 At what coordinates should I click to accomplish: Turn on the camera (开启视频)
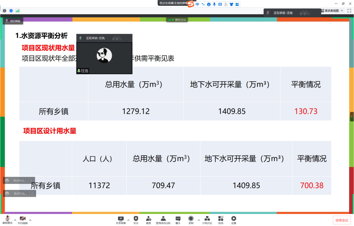[x=23, y=219]
